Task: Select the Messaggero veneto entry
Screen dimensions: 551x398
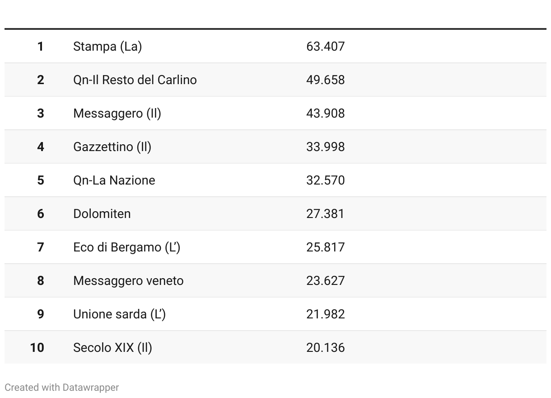Action: click(128, 280)
